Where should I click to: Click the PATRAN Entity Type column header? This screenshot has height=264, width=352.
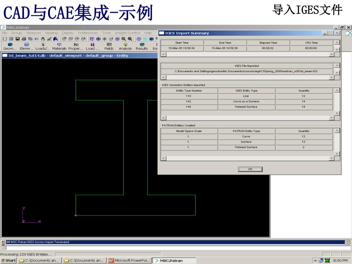pos(246,131)
